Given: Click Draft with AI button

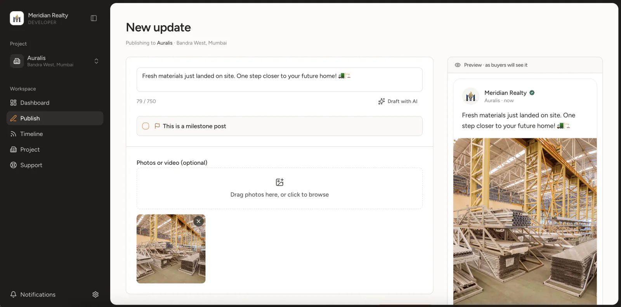Looking at the screenshot, I should (398, 101).
